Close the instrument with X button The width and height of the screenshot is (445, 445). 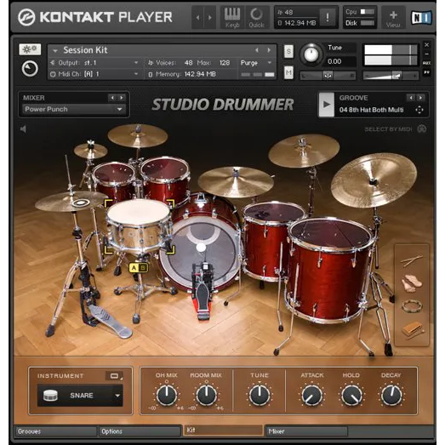[426, 45]
